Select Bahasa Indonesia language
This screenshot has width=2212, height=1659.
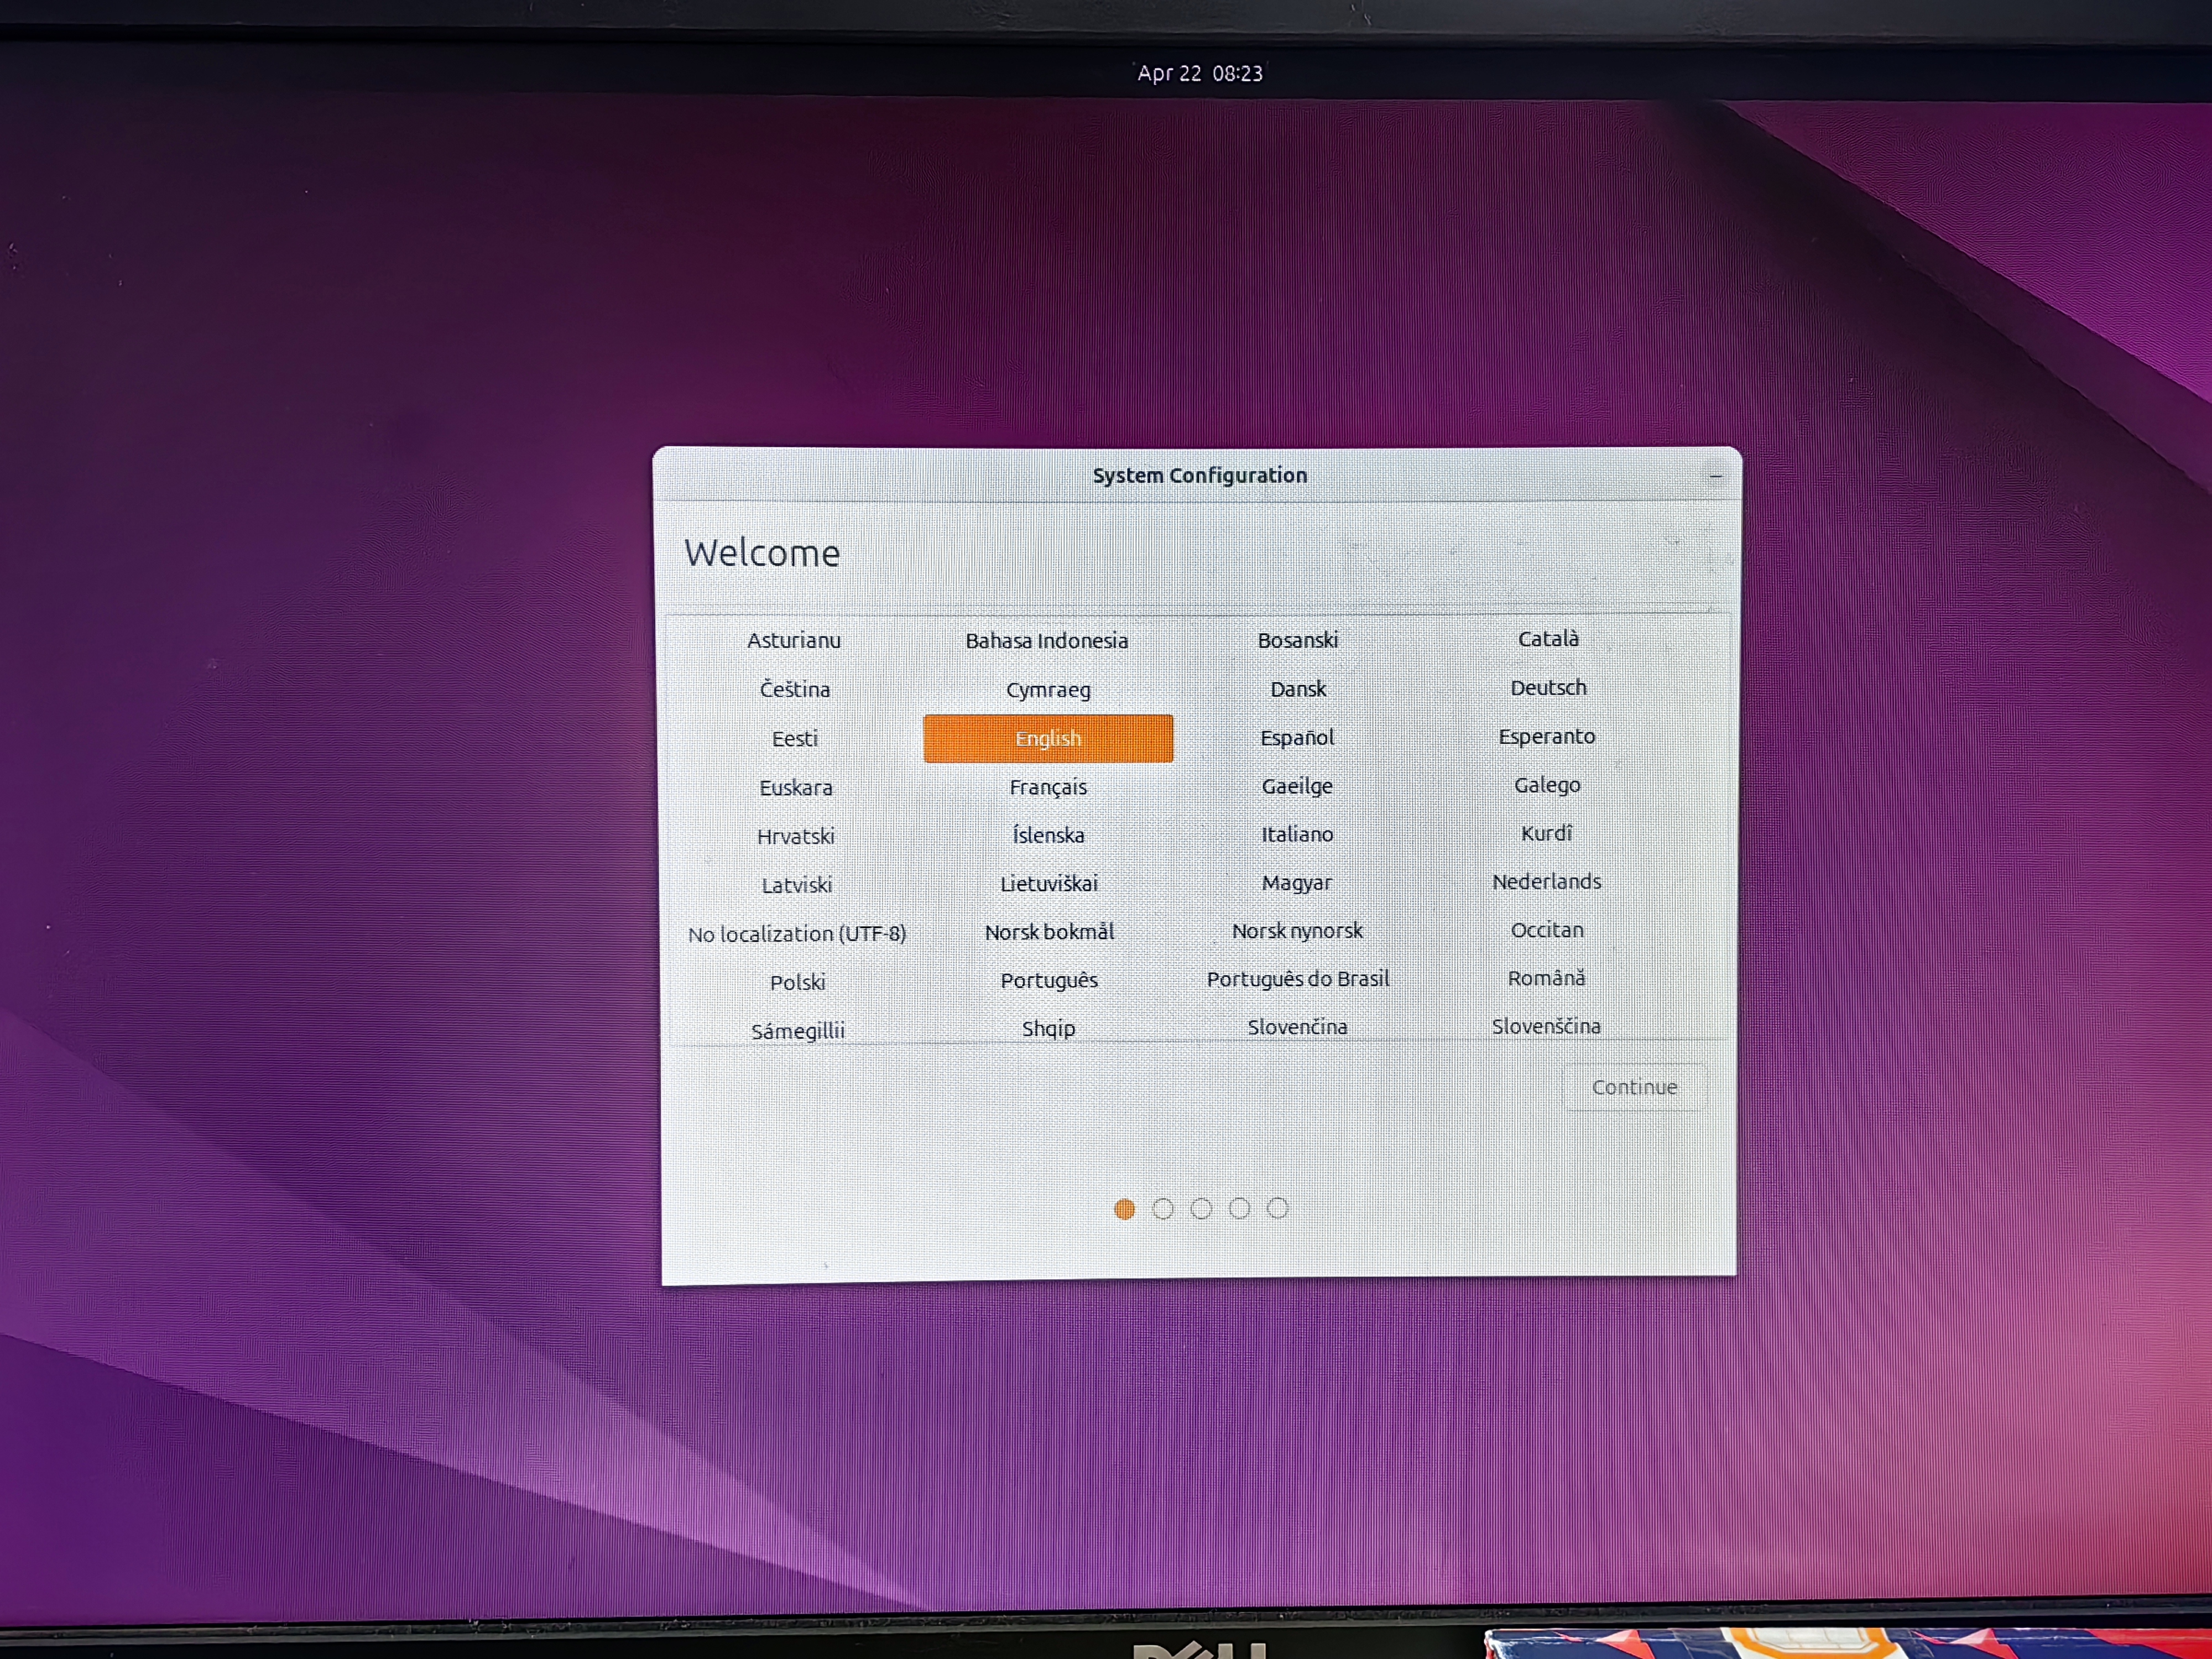coord(1046,641)
